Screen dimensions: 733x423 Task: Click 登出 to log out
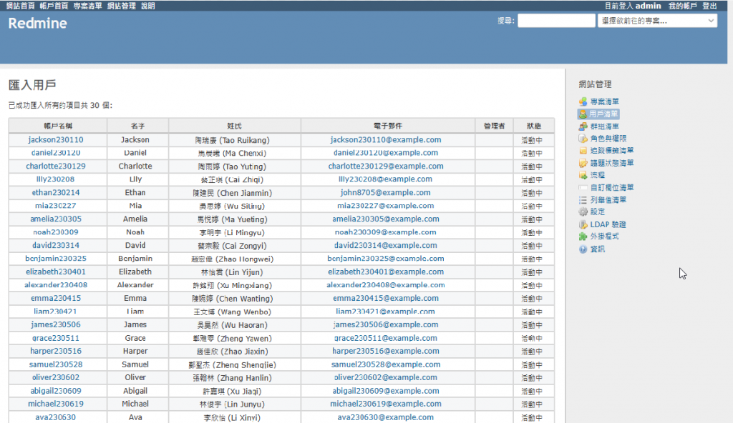click(x=709, y=6)
